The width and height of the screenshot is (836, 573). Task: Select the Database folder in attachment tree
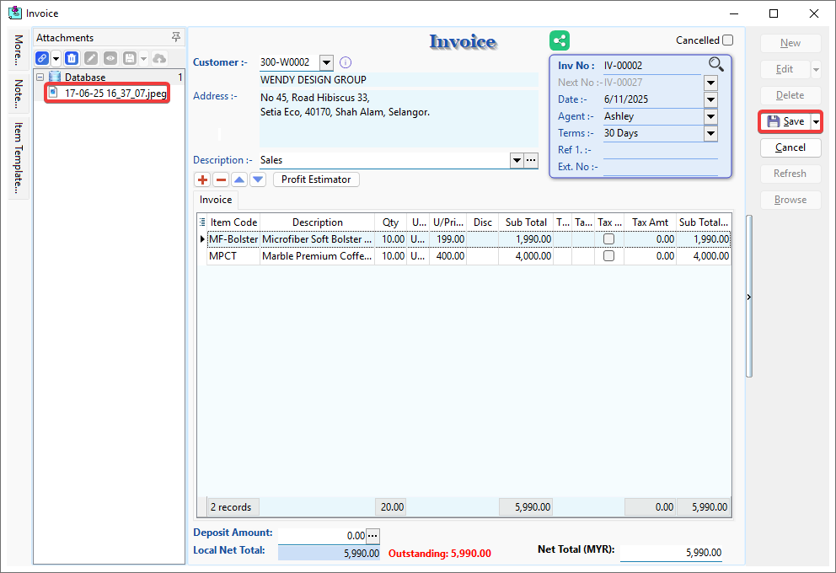tap(85, 78)
